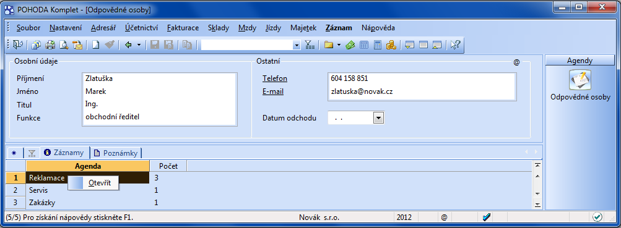Click the Agendy panel header

(x=580, y=61)
